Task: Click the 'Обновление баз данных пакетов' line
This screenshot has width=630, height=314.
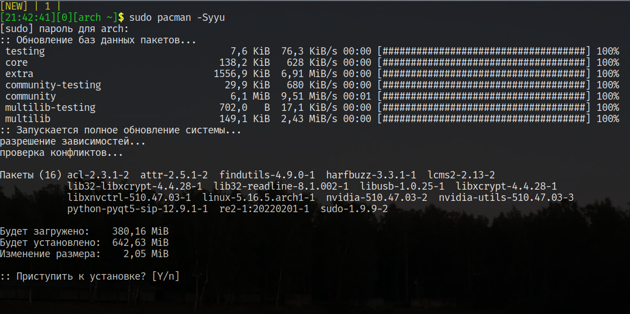Action: [x=98, y=40]
